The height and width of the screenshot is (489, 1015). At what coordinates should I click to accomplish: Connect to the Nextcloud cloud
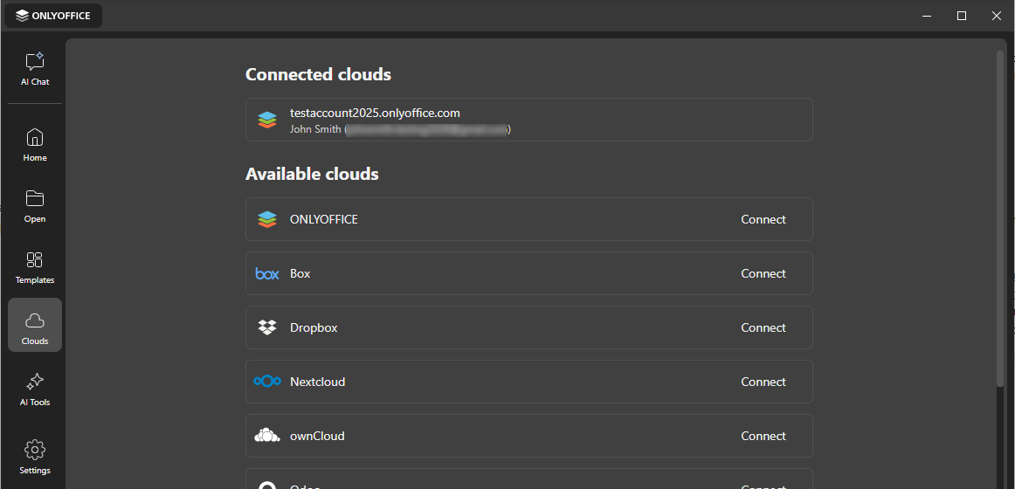[x=763, y=382]
